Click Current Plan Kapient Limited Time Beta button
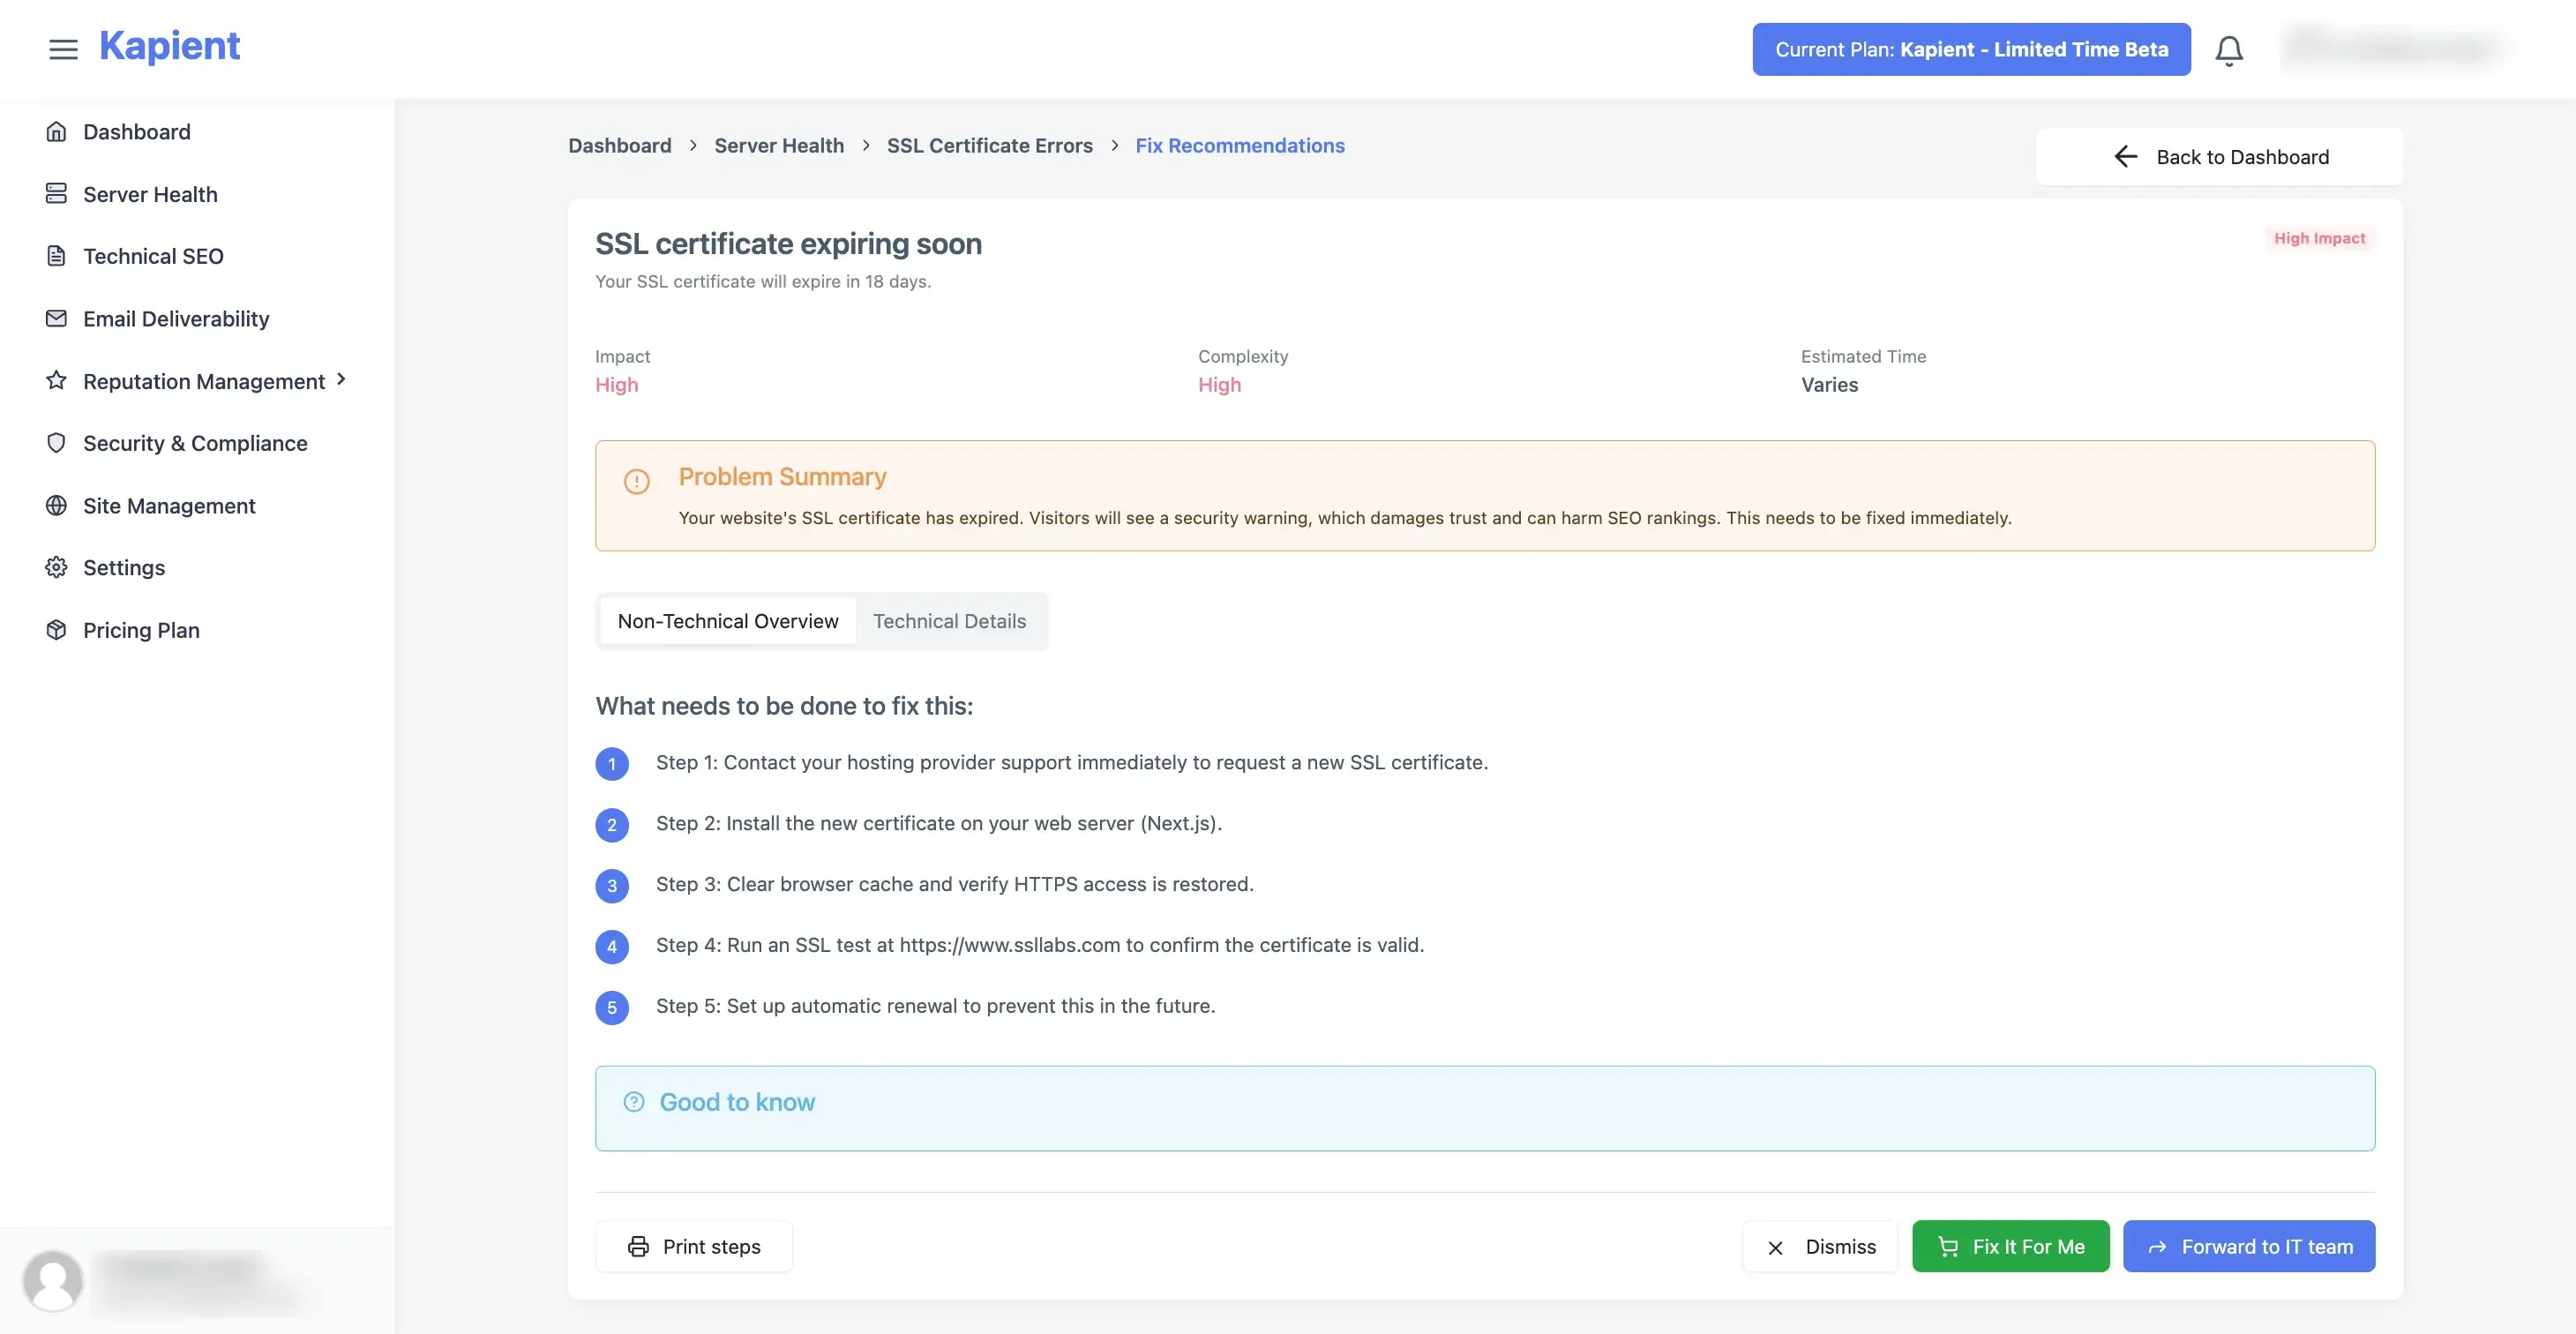This screenshot has width=2576, height=1334. 1971,49
